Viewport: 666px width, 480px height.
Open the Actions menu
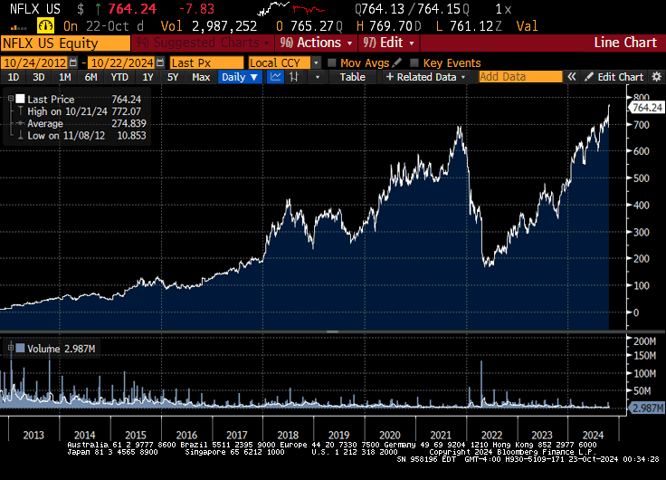pyautogui.click(x=317, y=43)
